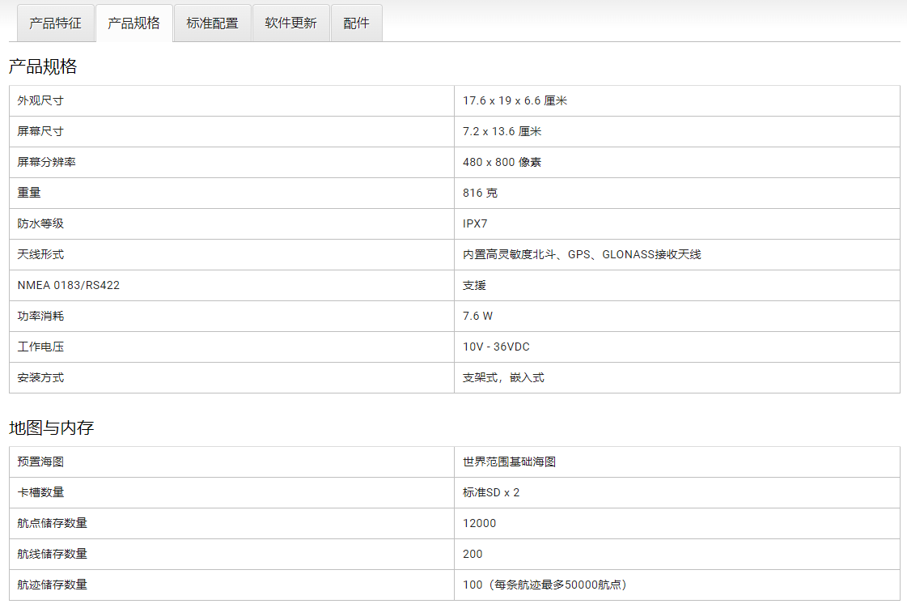Viewport: 907px width, 604px height.
Task: Select the NMEA 0183/RS422 row label
Action: (68, 286)
